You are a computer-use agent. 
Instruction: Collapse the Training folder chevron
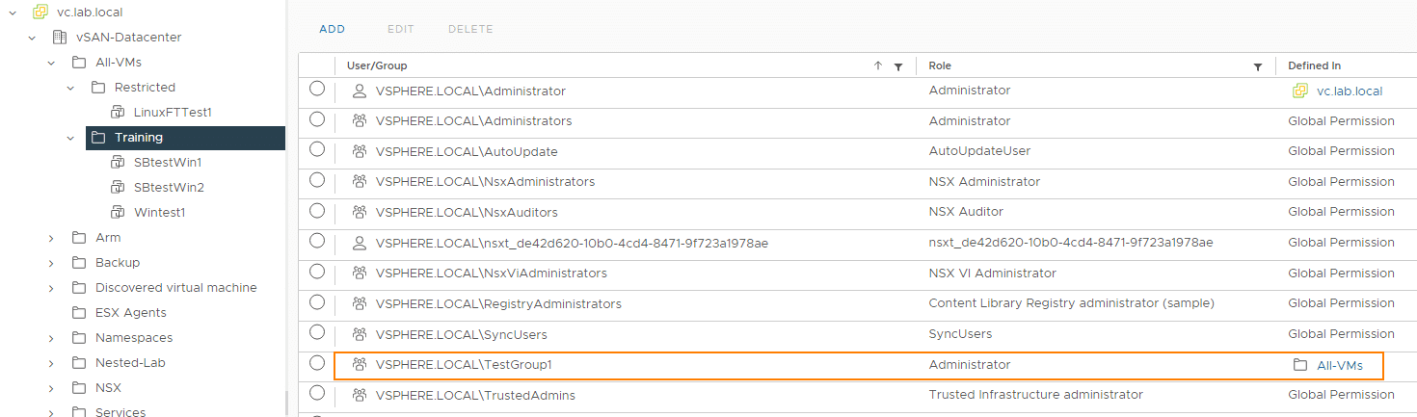(x=70, y=138)
